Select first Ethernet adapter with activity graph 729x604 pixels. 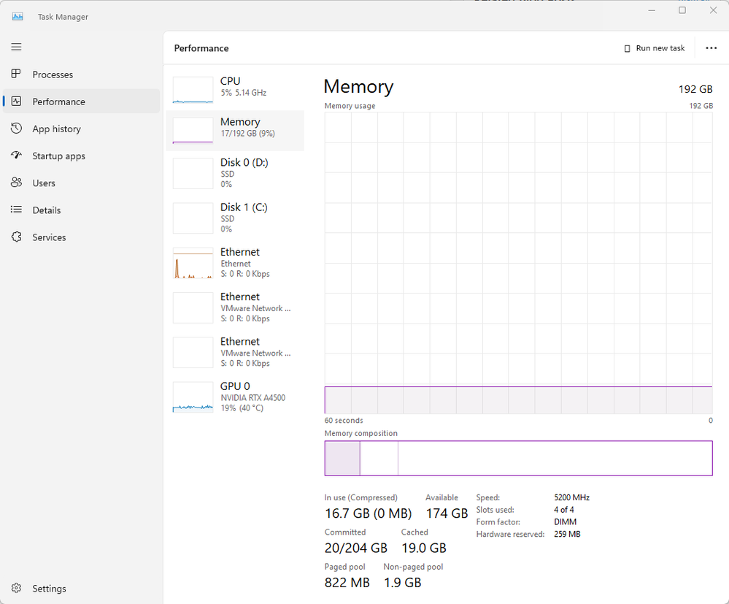(x=235, y=262)
